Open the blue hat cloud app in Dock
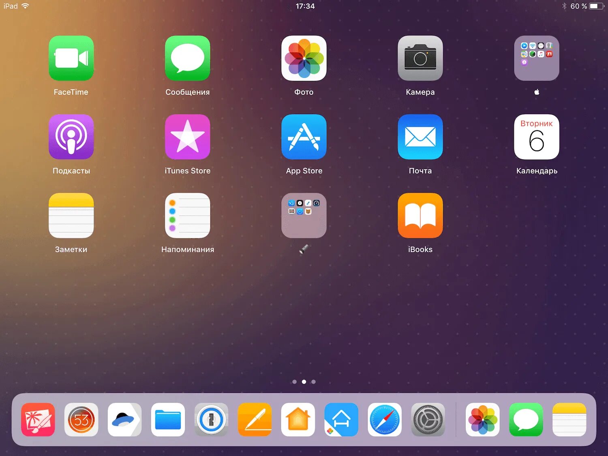Image resolution: width=608 pixels, height=456 pixels. (x=124, y=420)
